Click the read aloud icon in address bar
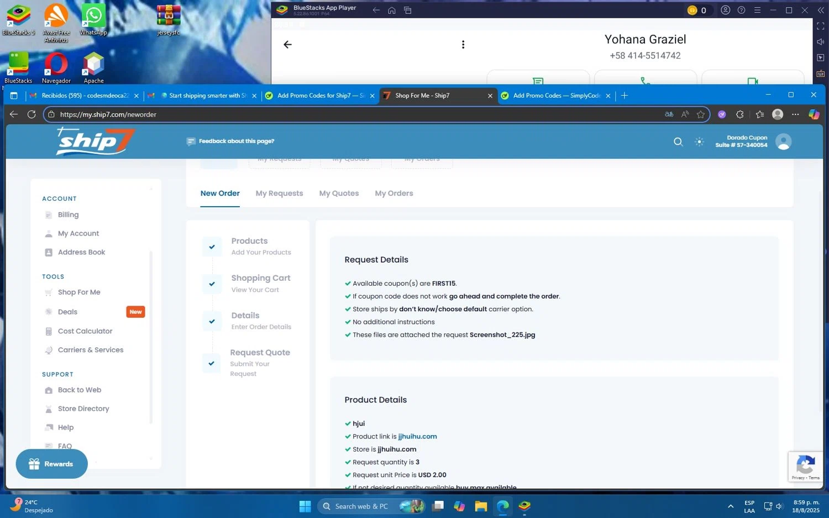Viewport: 829px width, 518px height. (x=685, y=114)
